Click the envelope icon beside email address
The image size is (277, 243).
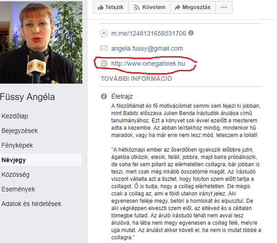104,48
